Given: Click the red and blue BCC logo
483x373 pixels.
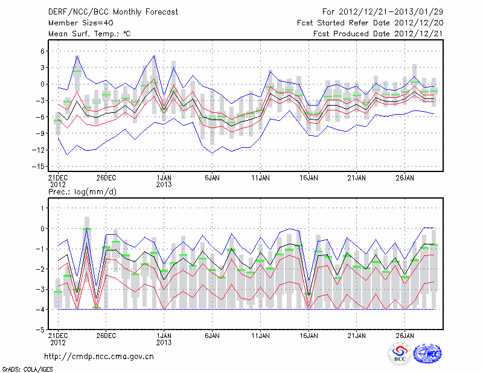Looking at the screenshot, I should click(x=400, y=354).
